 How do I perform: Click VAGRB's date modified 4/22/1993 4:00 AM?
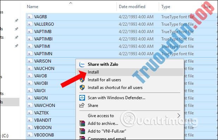pyautogui.click(x=136, y=17)
